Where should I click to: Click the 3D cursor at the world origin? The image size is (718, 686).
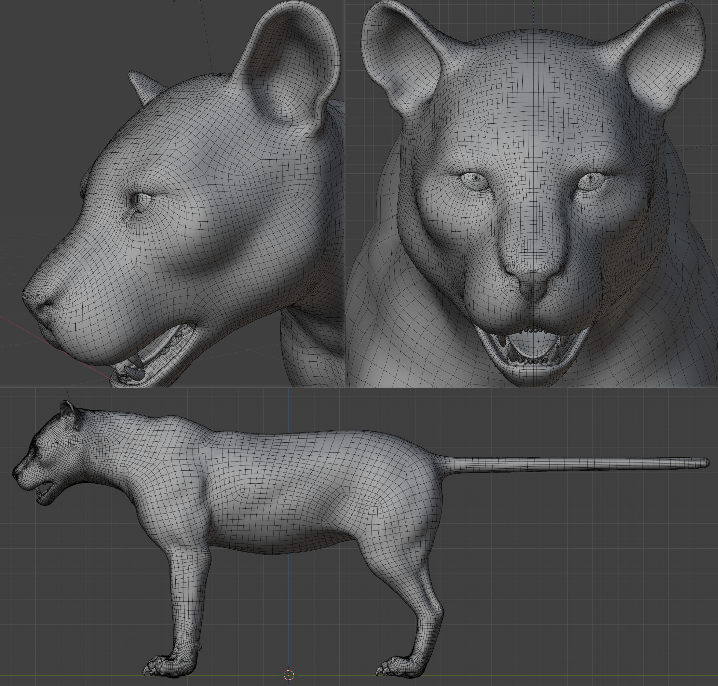tap(289, 675)
